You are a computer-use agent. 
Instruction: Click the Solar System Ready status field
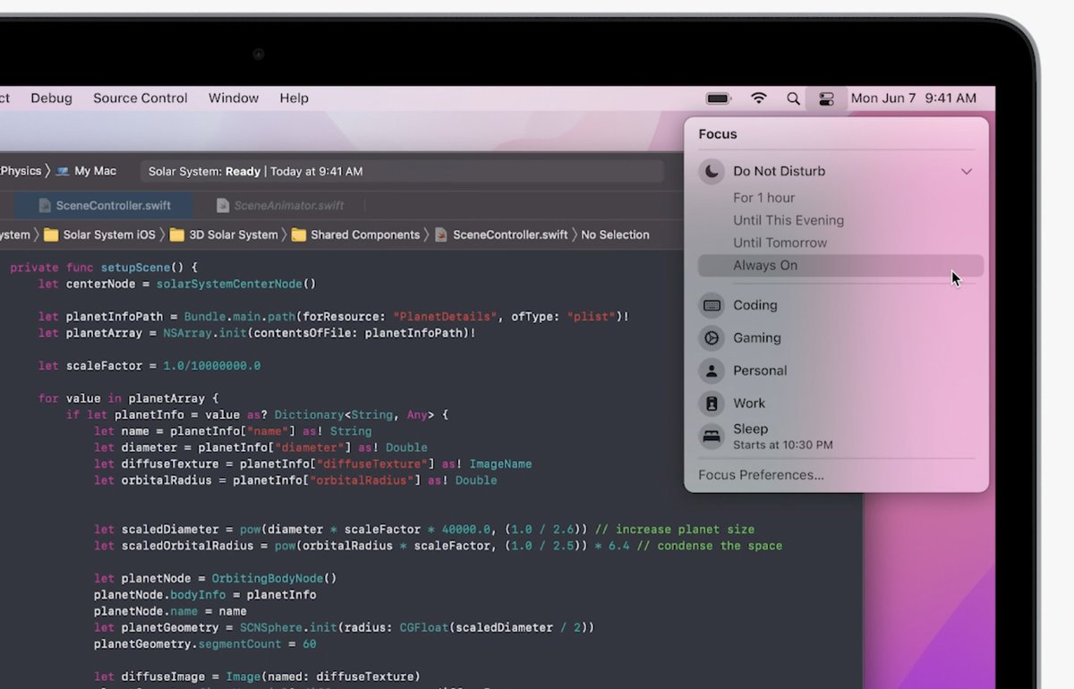point(402,171)
